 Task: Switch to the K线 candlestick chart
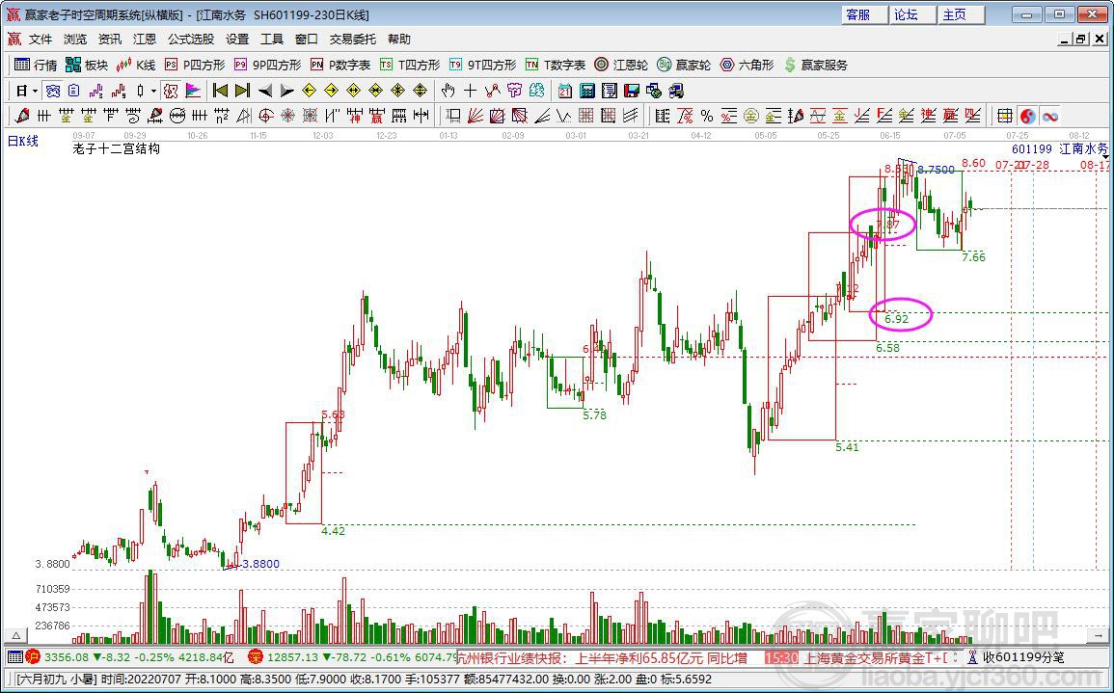tap(136, 66)
